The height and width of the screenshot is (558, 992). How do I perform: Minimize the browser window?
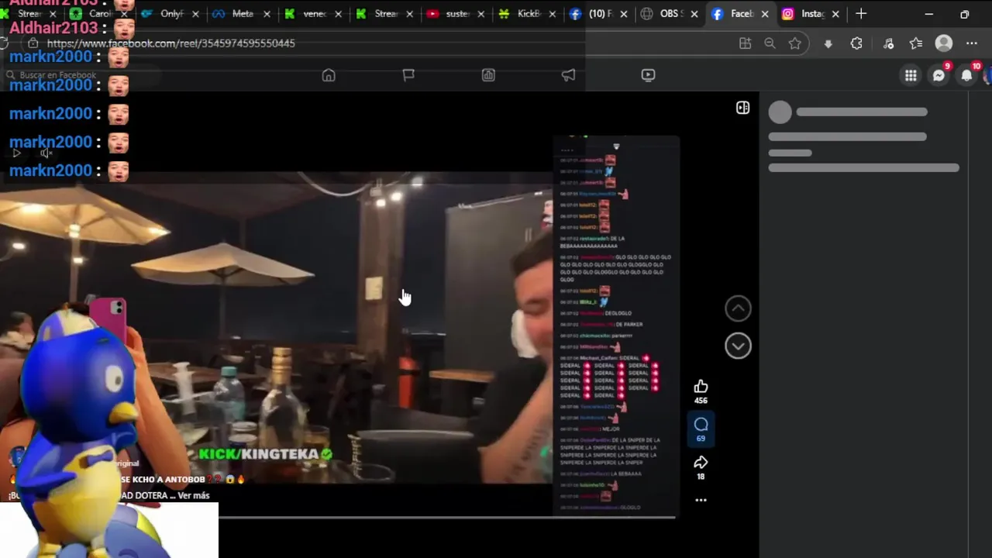(928, 14)
